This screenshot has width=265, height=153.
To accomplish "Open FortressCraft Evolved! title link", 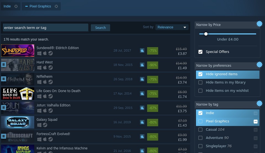I will tap(53, 134).
